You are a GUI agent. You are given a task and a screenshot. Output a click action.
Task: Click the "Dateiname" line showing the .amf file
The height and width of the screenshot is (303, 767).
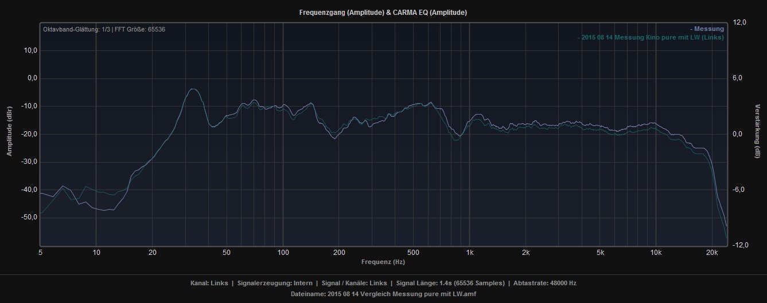pos(383,294)
